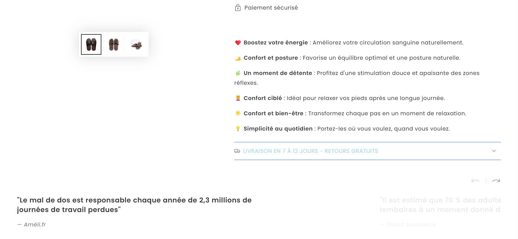This screenshot has width=518, height=239.
Task: Click the faded 70 % adults quote
Action: tap(440, 205)
